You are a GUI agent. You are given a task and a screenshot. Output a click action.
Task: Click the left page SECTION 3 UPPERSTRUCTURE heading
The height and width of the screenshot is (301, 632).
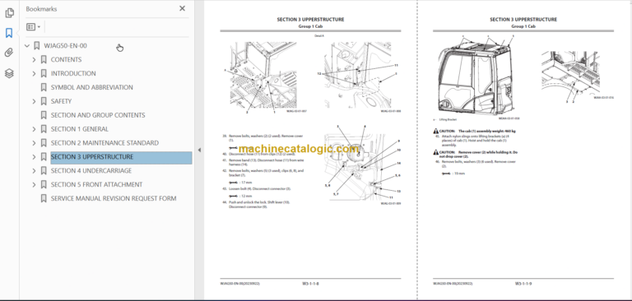[310, 20]
